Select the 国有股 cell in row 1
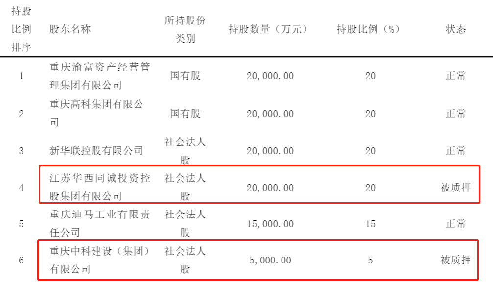 point(185,76)
